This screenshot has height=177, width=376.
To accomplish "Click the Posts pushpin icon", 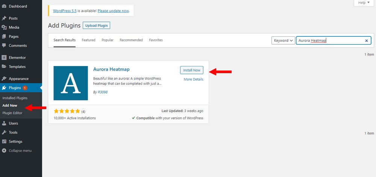I will click(x=4, y=18).
